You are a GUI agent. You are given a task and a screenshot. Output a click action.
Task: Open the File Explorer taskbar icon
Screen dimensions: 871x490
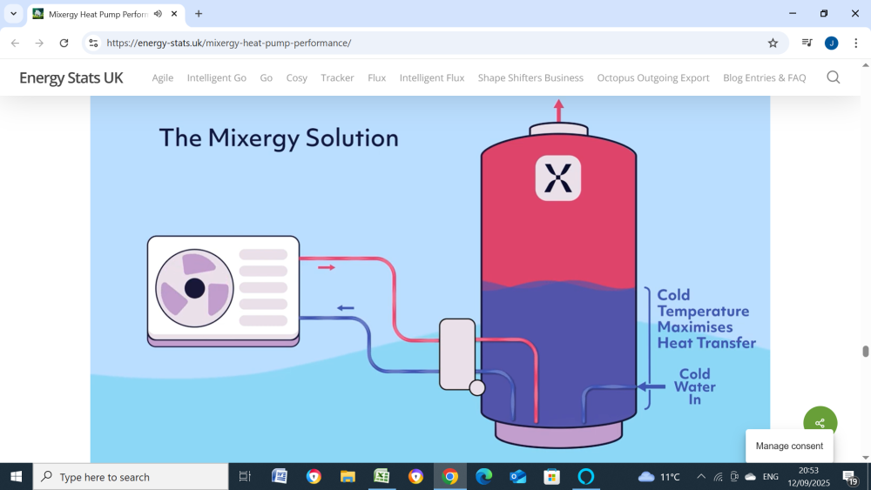pyautogui.click(x=348, y=476)
